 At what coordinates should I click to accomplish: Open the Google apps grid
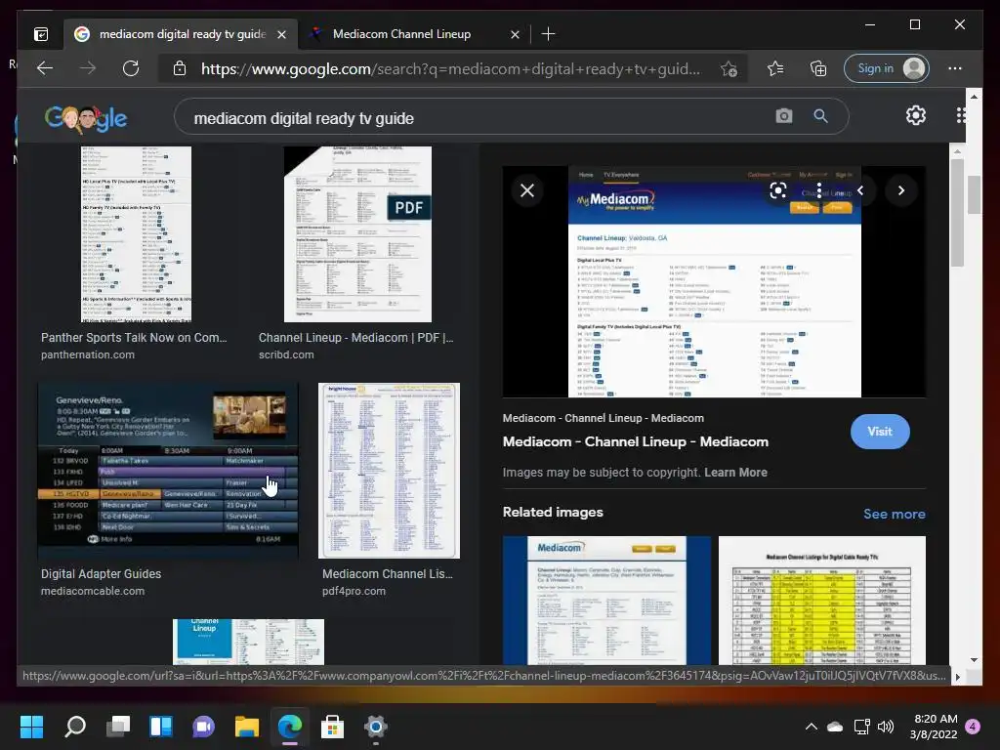click(961, 115)
